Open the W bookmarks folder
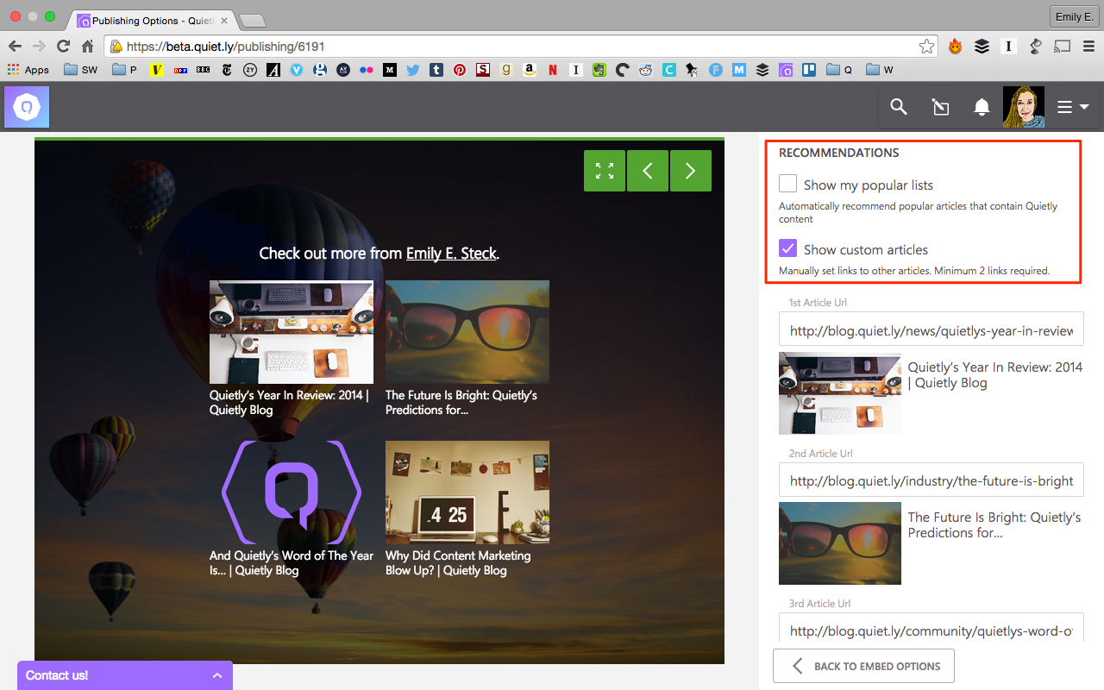Screen dimensions: 1104x690 tap(880, 70)
